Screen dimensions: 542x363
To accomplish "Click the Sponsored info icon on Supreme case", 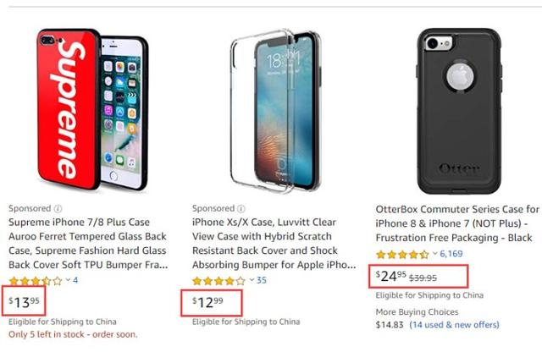I will pos(58,208).
